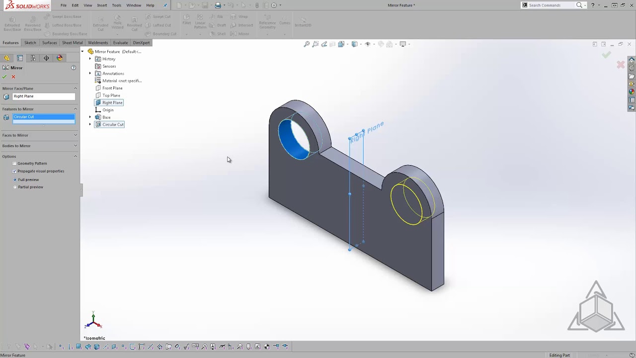Open Hide/Show Items icon

point(368,44)
